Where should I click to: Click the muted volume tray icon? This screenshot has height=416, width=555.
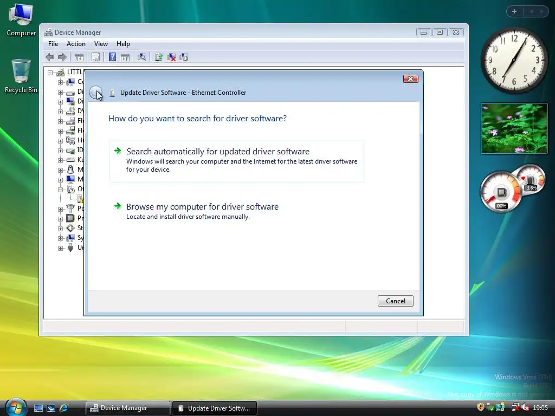coord(525,407)
